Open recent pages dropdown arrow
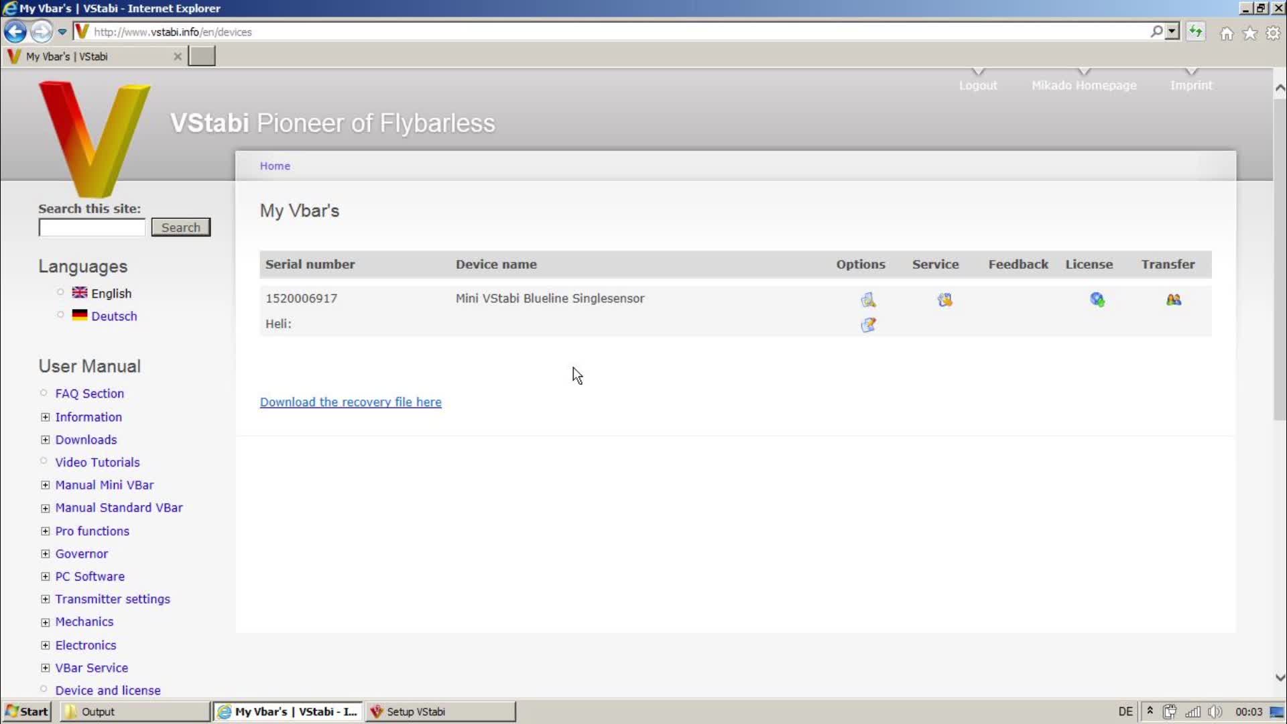 click(x=62, y=32)
